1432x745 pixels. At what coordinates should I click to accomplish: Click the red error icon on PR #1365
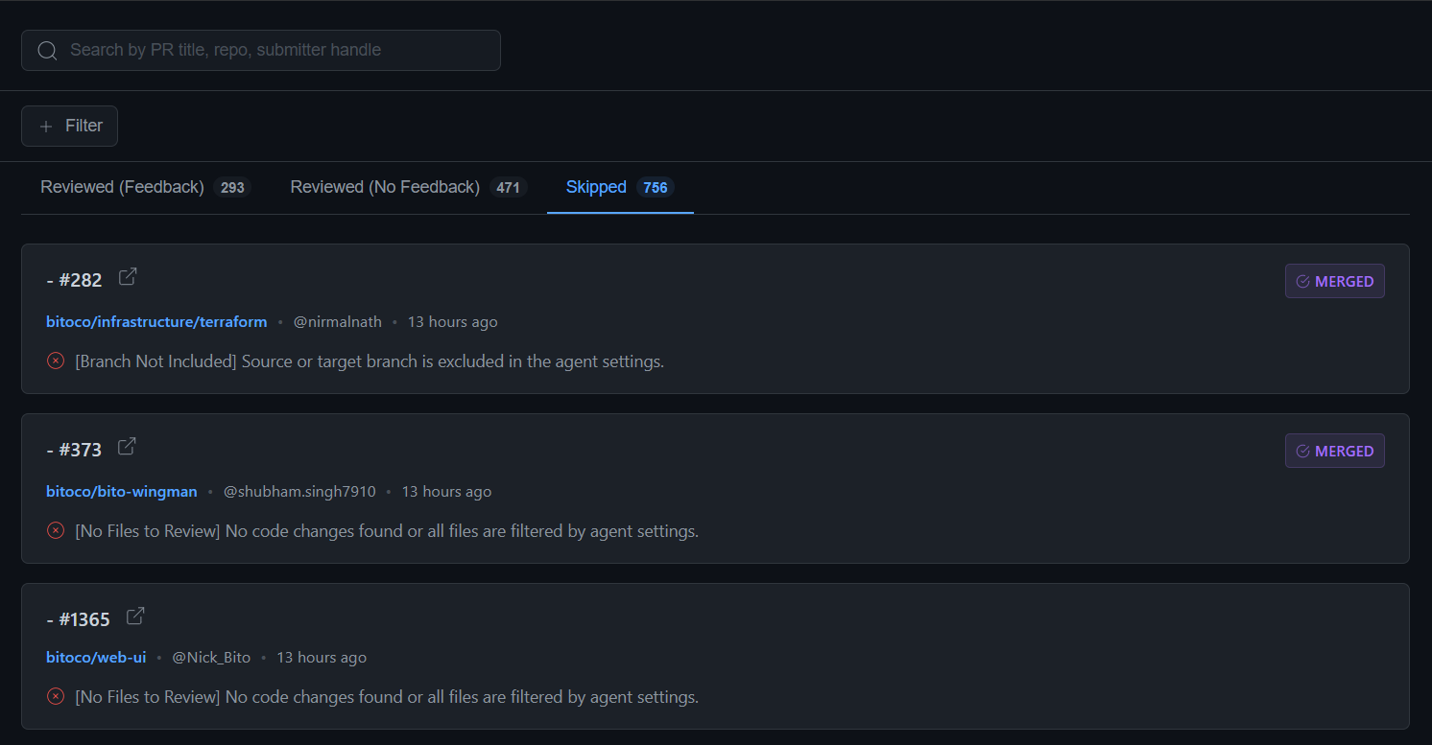[x=56, y=697]
